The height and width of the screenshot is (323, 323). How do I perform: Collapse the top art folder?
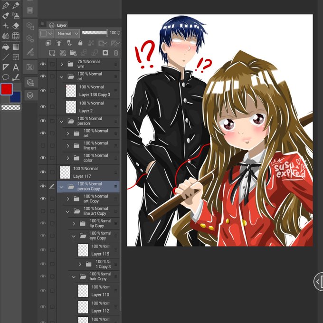tap(62, 76)
